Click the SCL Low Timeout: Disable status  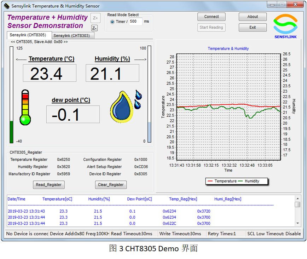(274, 234)
